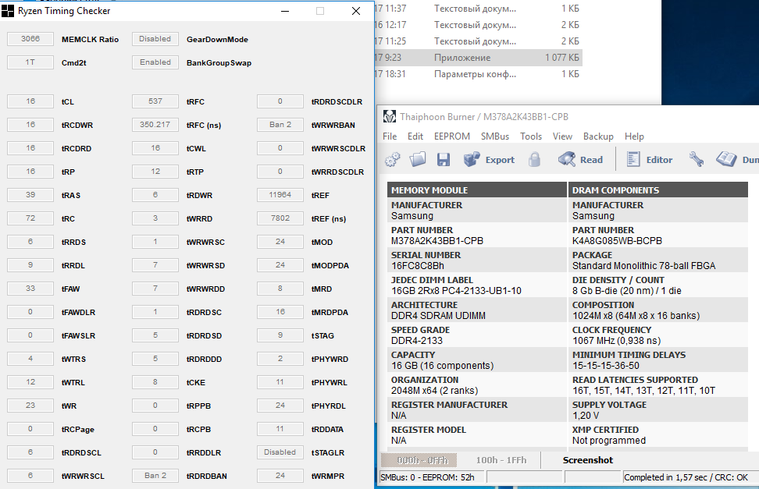The width and height of the screenshot is (759, 489).
Task: Select the Параметры конф... file row in Explorer
Action: (478, 74)
